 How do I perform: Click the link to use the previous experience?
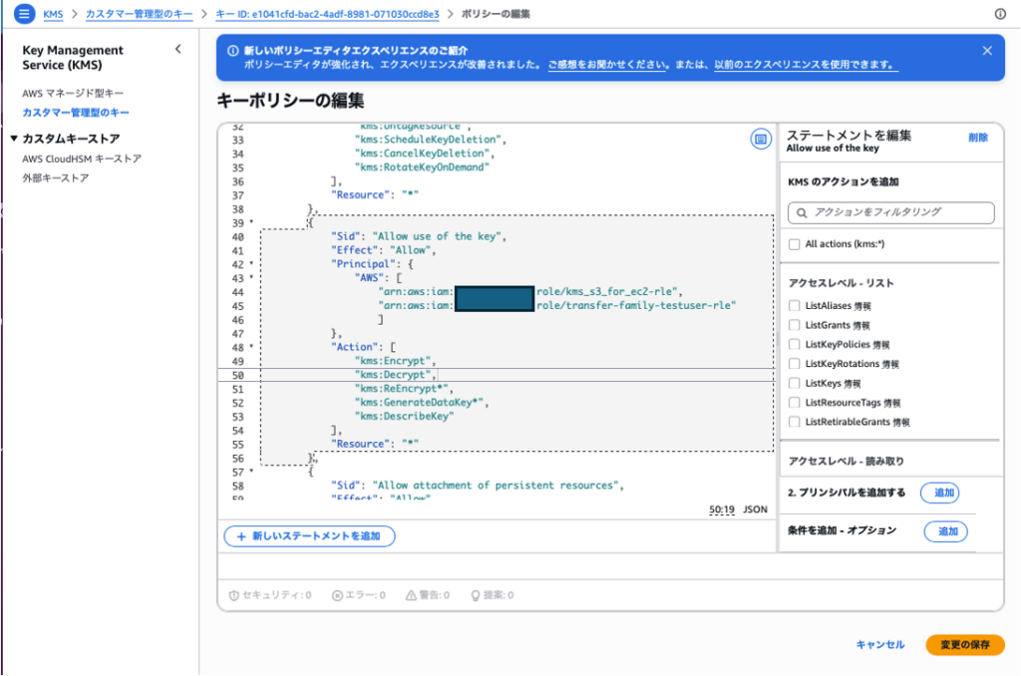point(806,65)
